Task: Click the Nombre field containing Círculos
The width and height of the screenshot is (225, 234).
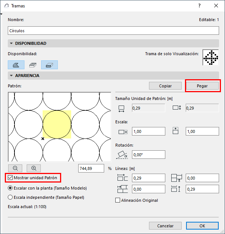Action: (113, 31)
